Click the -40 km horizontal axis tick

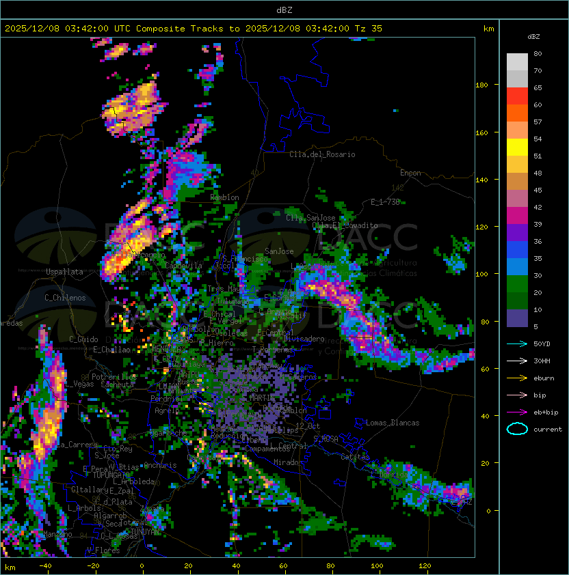click(x=45, y=566)
